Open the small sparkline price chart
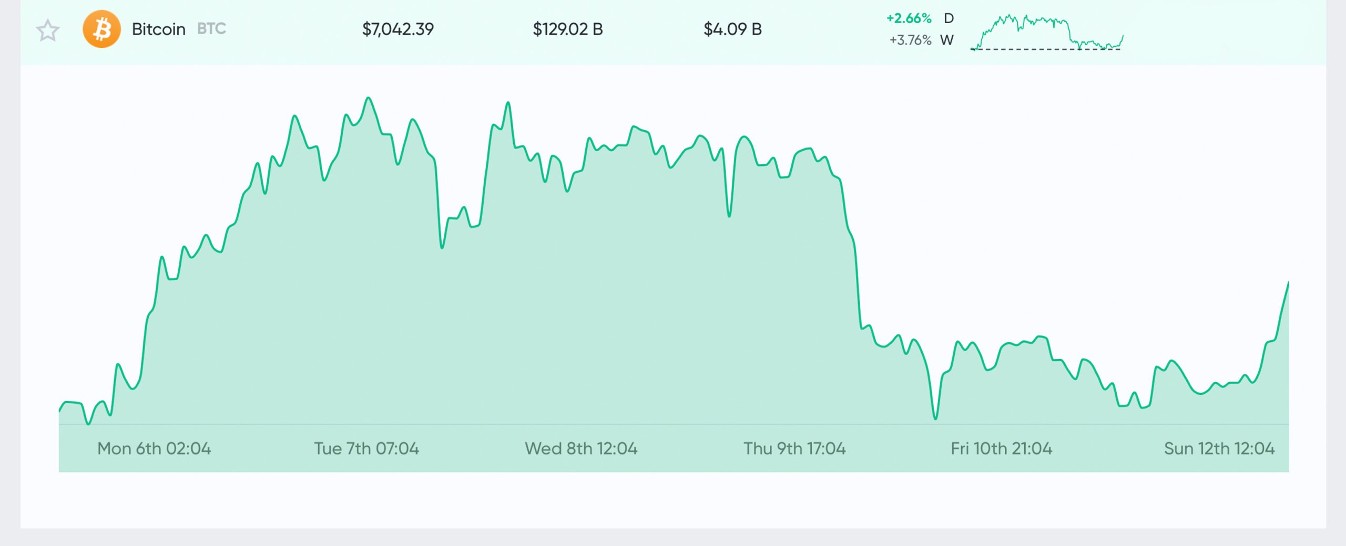This screenshot has width=1346, height=546. point(1047,33)
